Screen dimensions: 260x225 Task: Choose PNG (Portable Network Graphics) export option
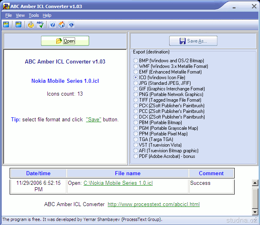point(136,94)
